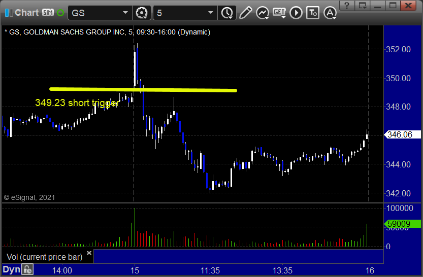This screenshot has width=423, height=277.
Task: Click the 14:00 time axis label
Action: click(62, 270)
